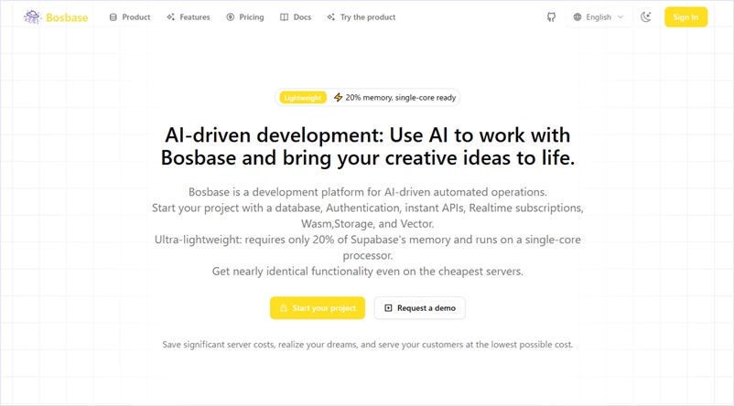Click the database icon beside Product
This screenshot has height=406, width=734.
point(113,17)
